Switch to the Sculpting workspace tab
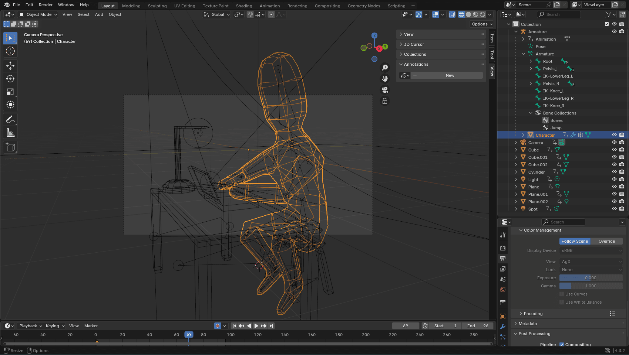Image resolution: width=629 pixels, height=355 pixels. click(x=157, y=6)
